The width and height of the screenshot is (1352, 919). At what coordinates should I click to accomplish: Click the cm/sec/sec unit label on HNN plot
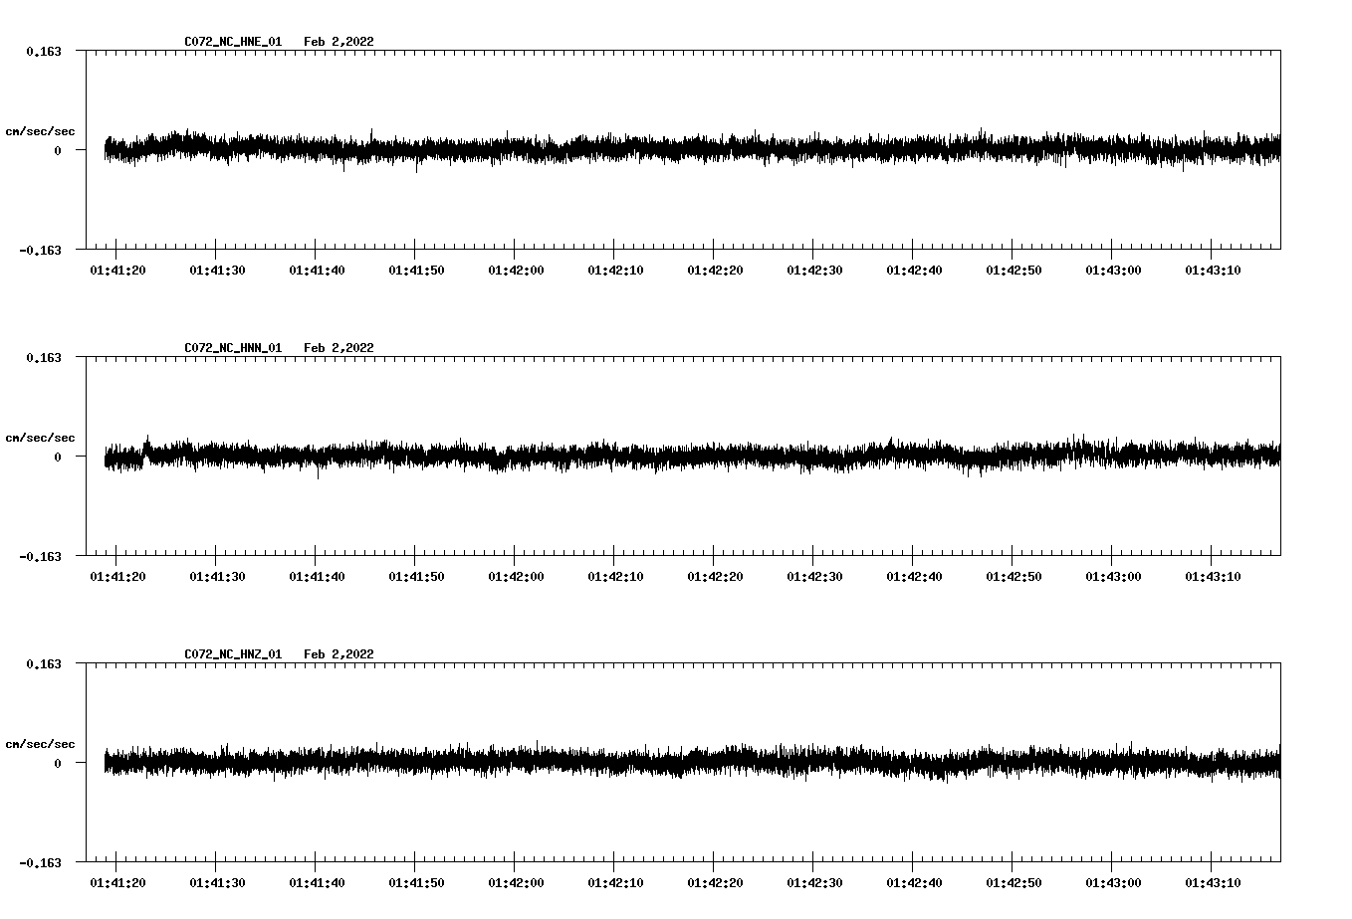pos(40,438)
